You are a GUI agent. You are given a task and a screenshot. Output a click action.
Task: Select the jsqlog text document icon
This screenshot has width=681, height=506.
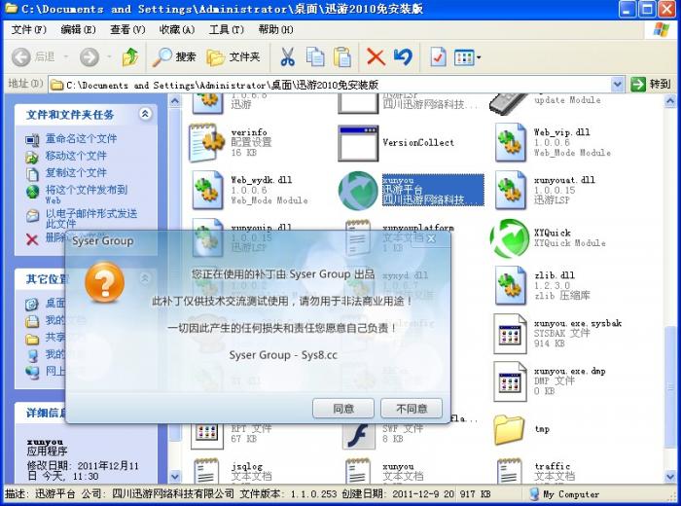pos(206,472)
